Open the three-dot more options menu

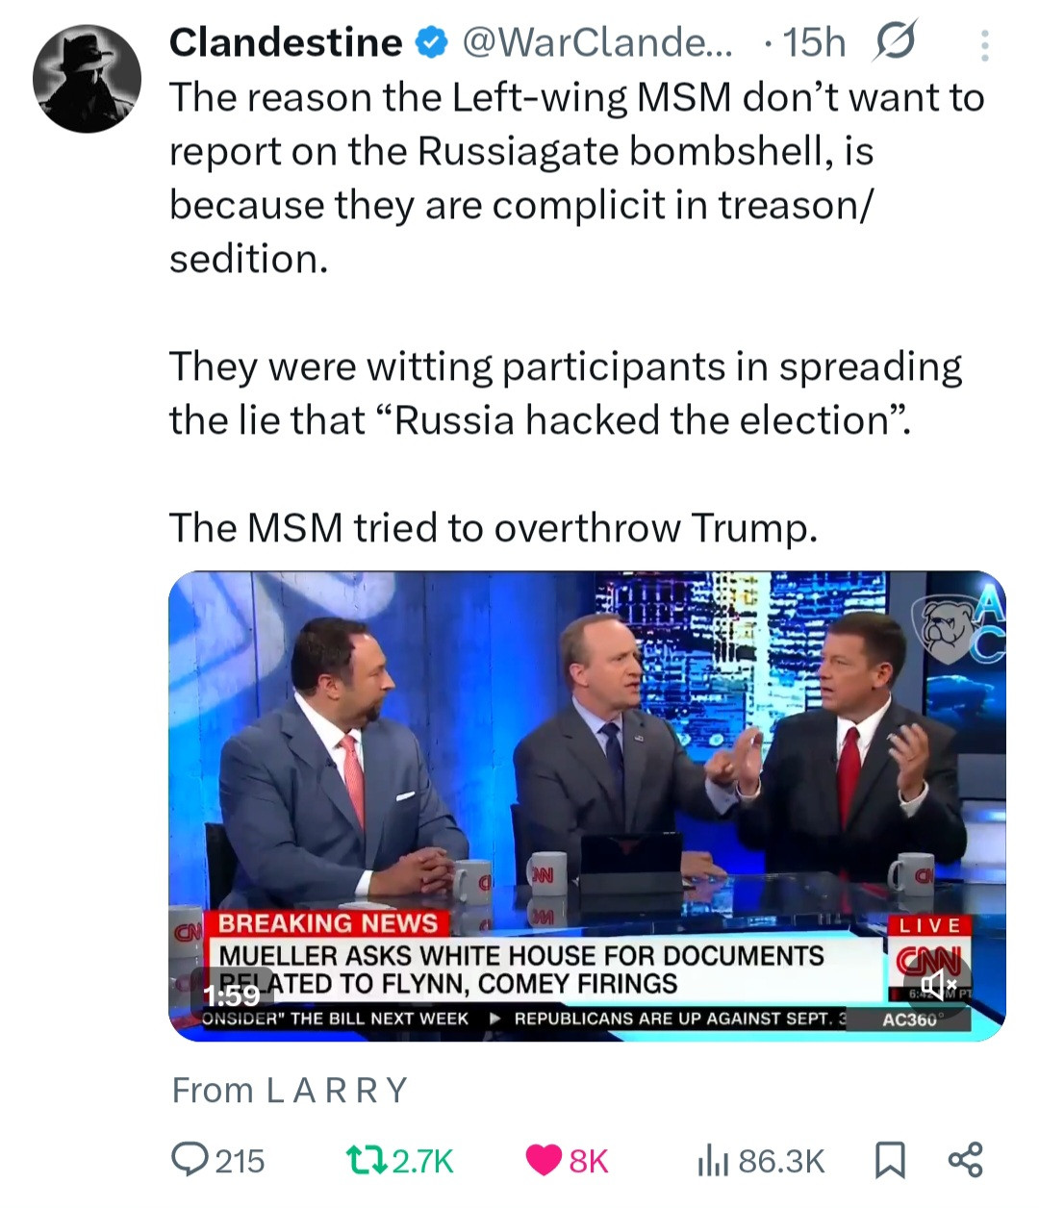pos(984,45)
